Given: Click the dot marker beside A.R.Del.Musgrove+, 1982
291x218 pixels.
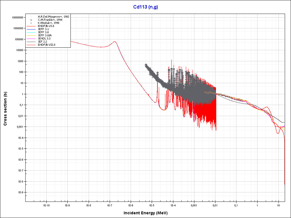Looking at the screenshot, I should click(31, 17).
